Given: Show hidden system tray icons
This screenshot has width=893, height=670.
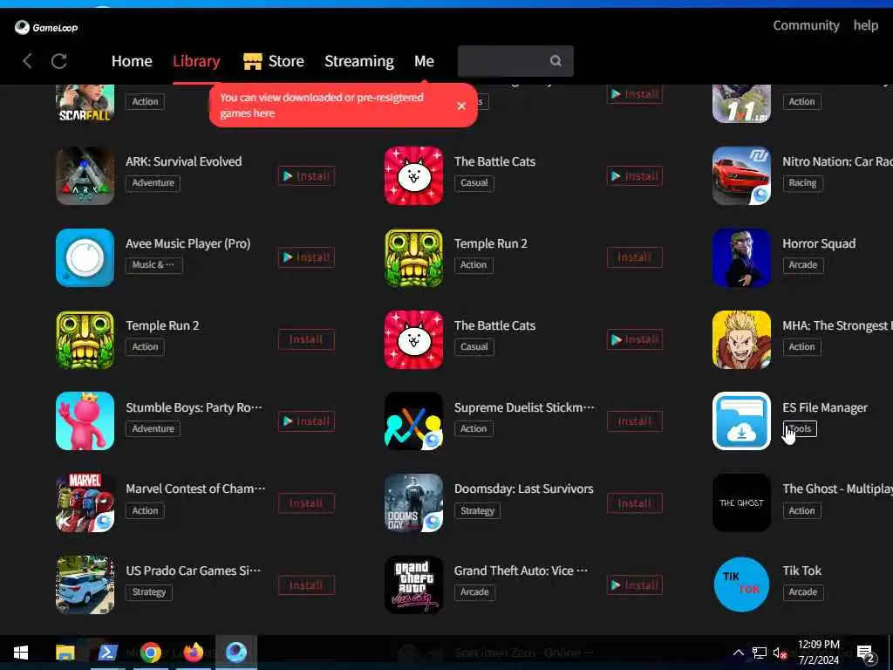Looking at the screenshot, I should pos(738,653).
